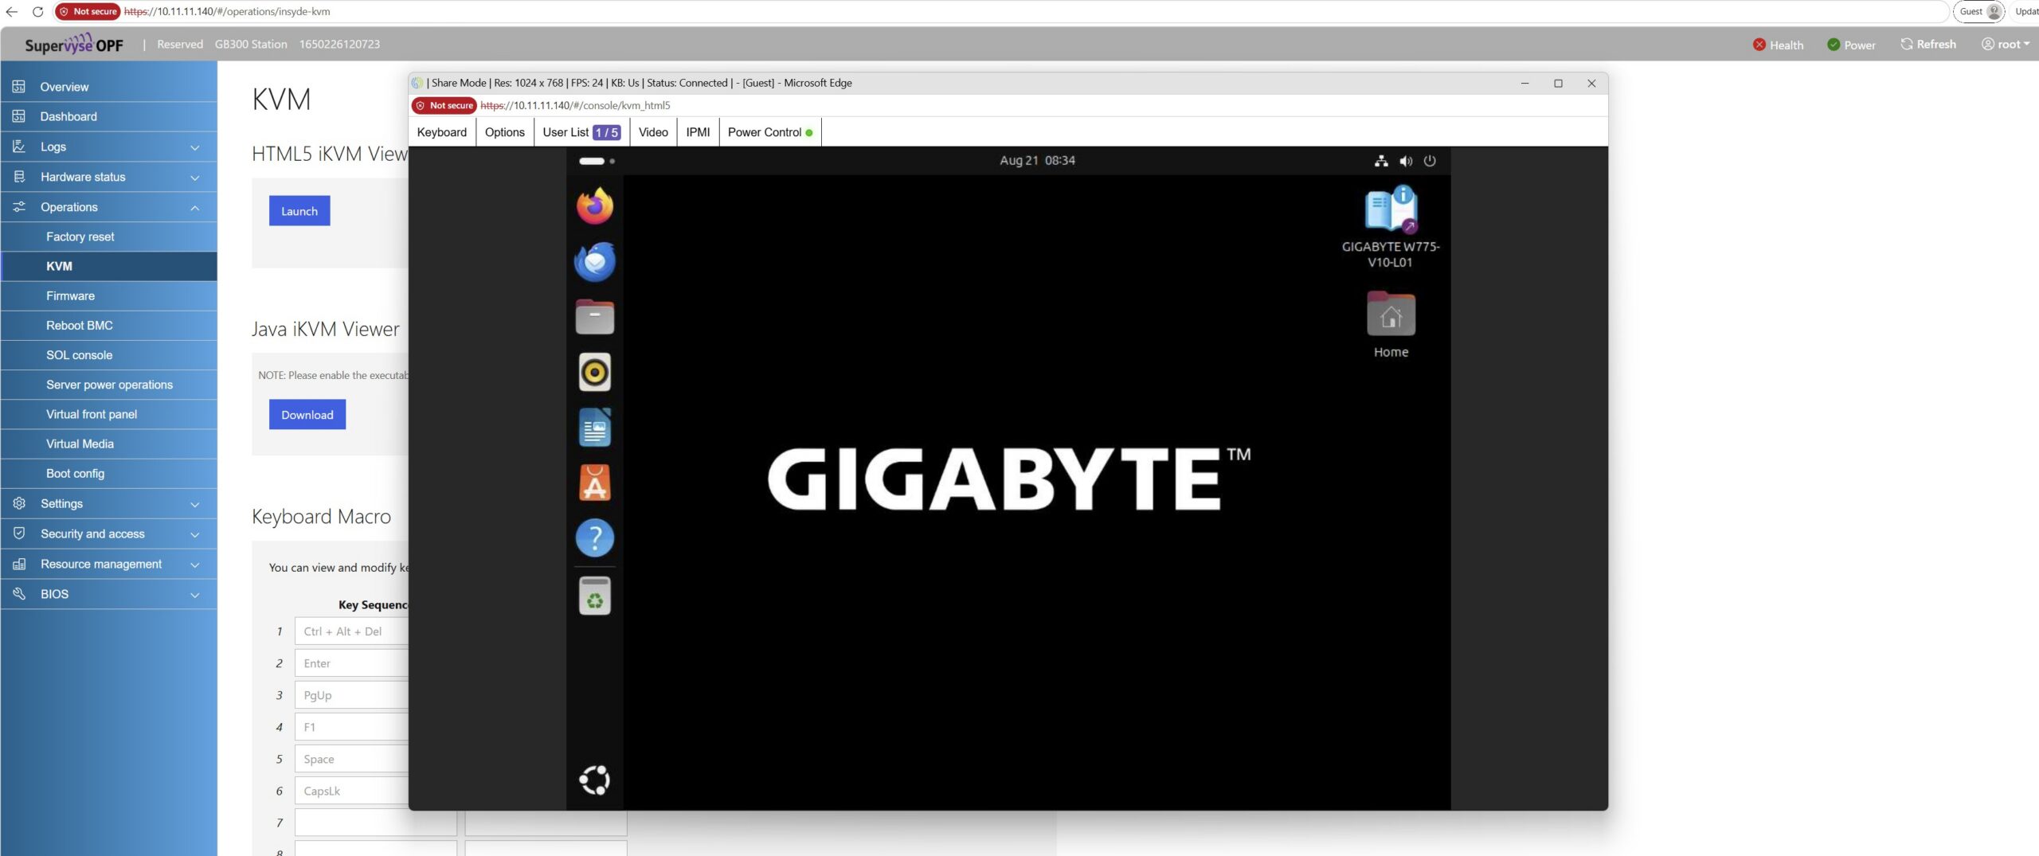Open the SOL console page

click(108, 355)
